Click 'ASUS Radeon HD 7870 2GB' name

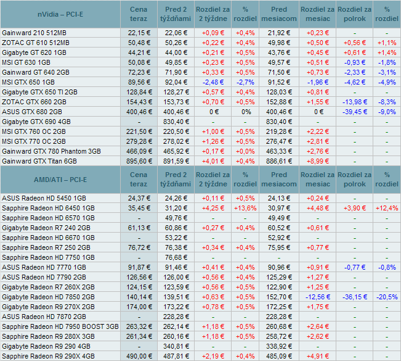pyautogui.click(x=44, y=317)
